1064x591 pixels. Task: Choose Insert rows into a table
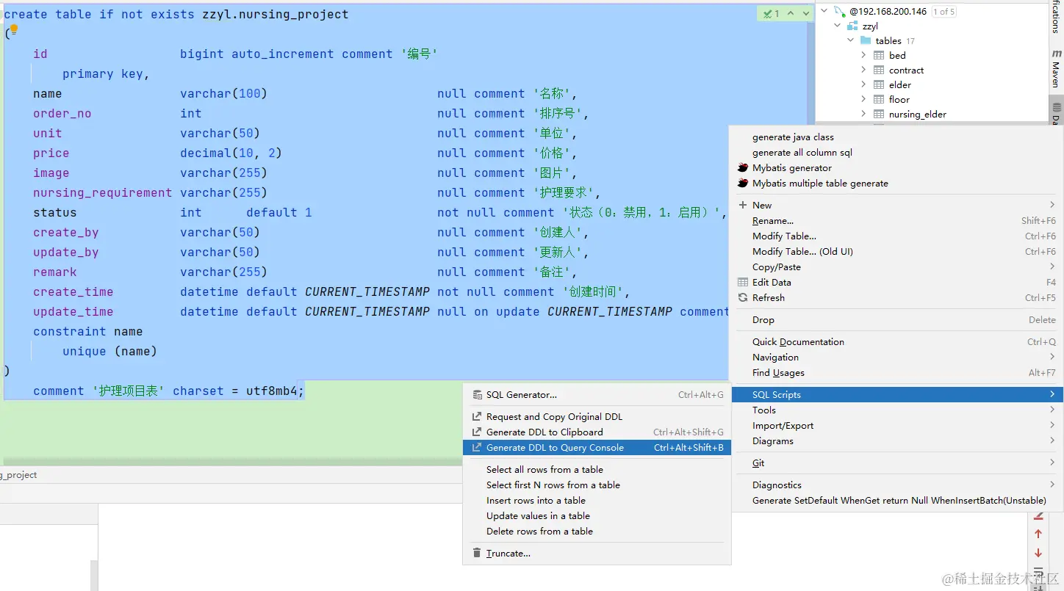(x=597, y=501)
